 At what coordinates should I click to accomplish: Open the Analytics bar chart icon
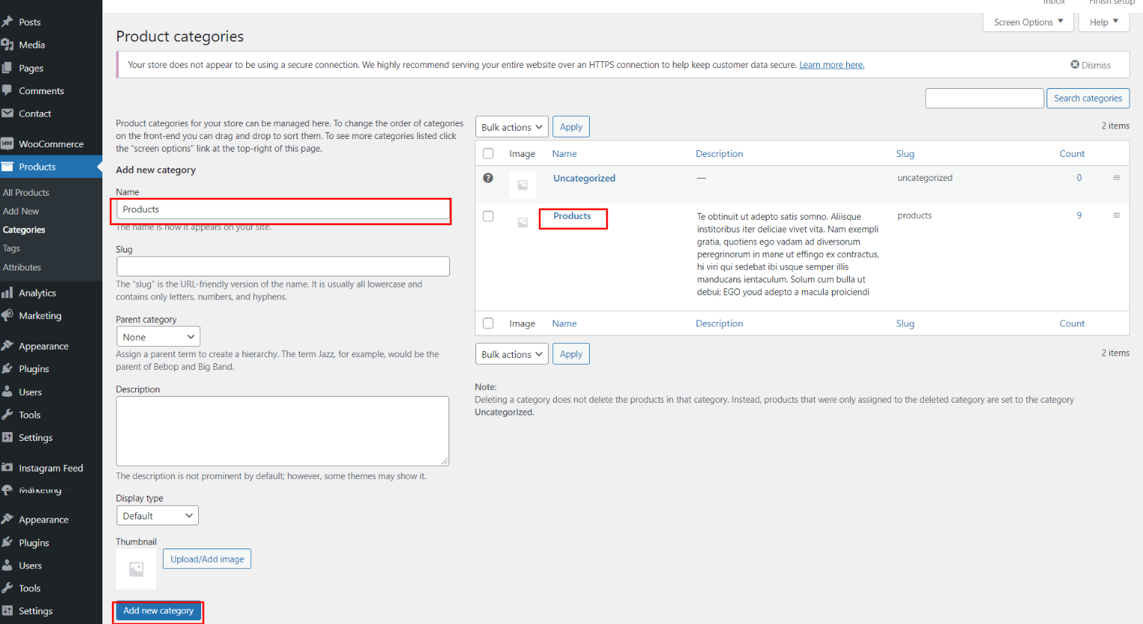[x=7, y=293]
